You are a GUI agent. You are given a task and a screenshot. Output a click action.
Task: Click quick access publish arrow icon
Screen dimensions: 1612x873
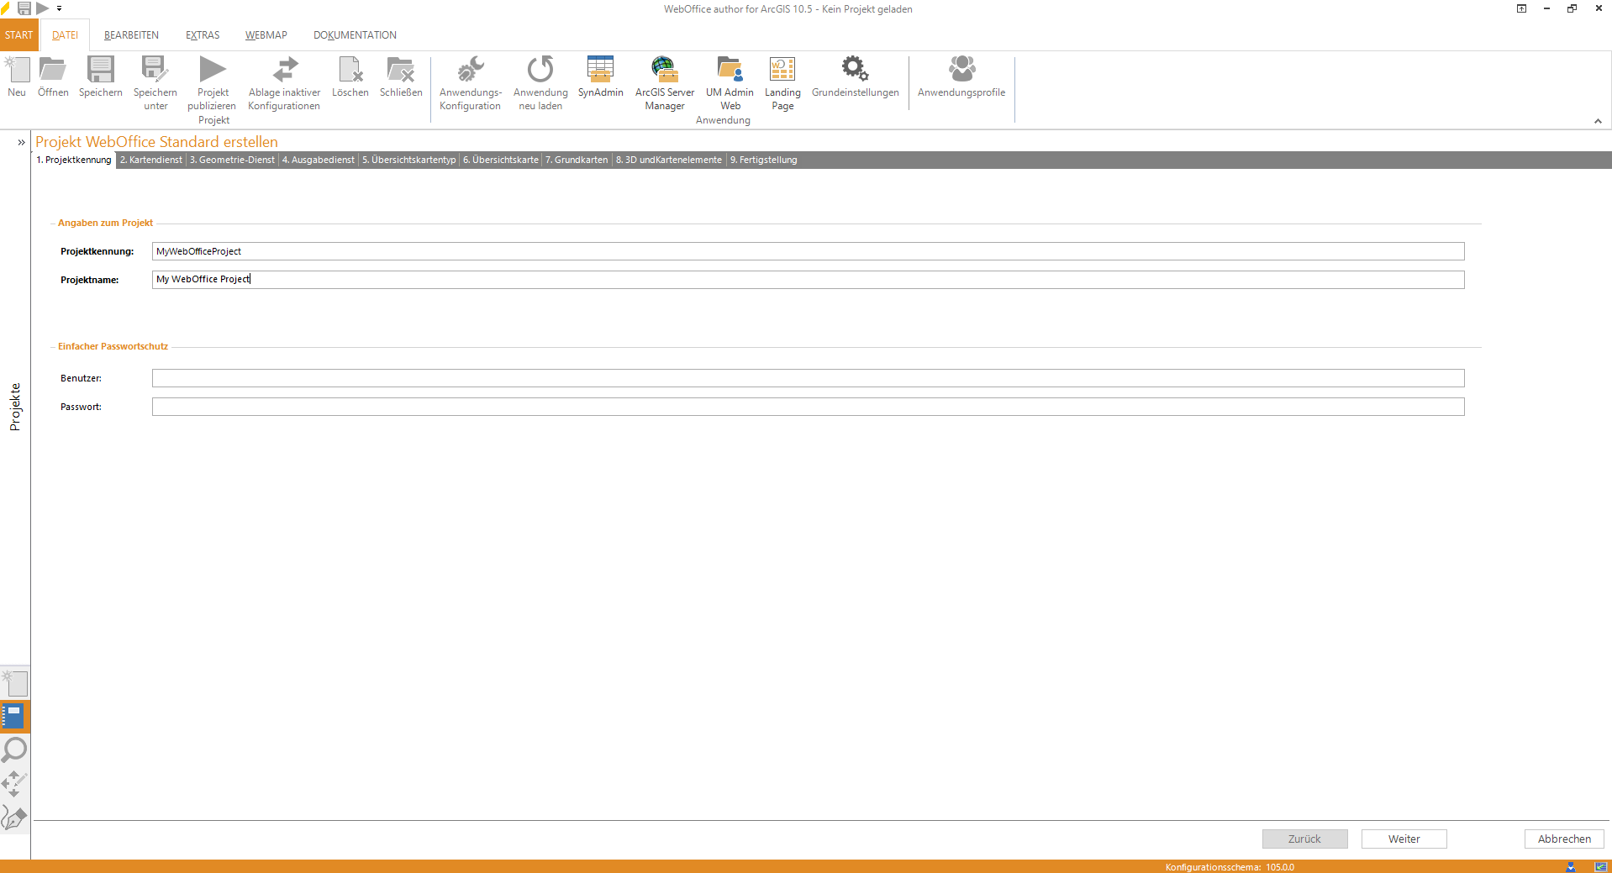[42, 8]
